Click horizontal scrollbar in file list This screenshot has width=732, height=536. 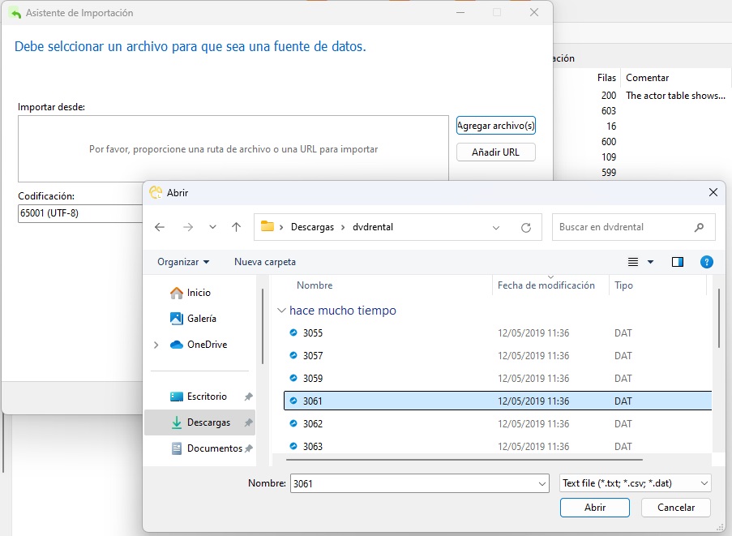(464, 460)
